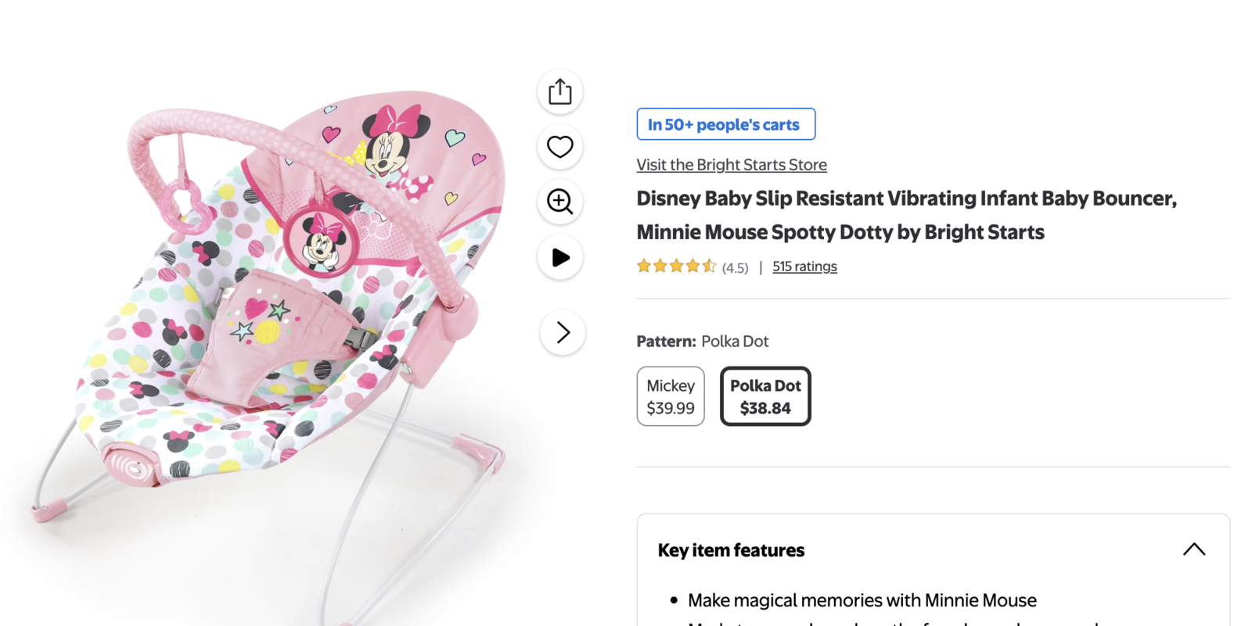This screenshot has height=626, width=1252.
Task: Select the Mickey pattern option
Action: [x=671, y=396]
